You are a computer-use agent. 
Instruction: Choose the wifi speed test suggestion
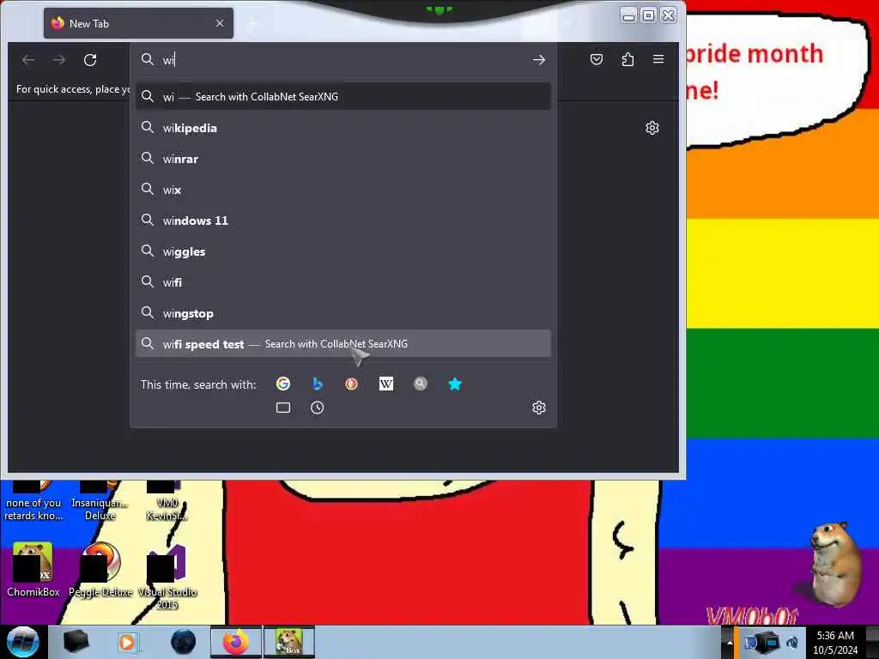click(343, 343)
